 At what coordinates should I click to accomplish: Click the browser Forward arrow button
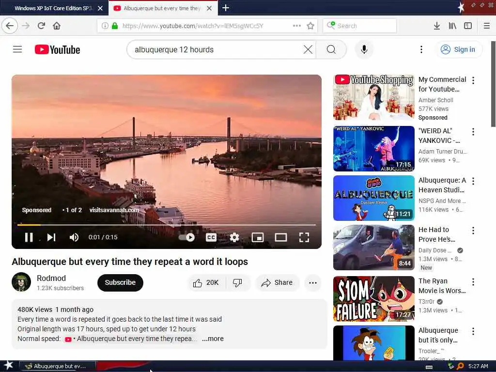pyautogui.click(x=26, y=26)
